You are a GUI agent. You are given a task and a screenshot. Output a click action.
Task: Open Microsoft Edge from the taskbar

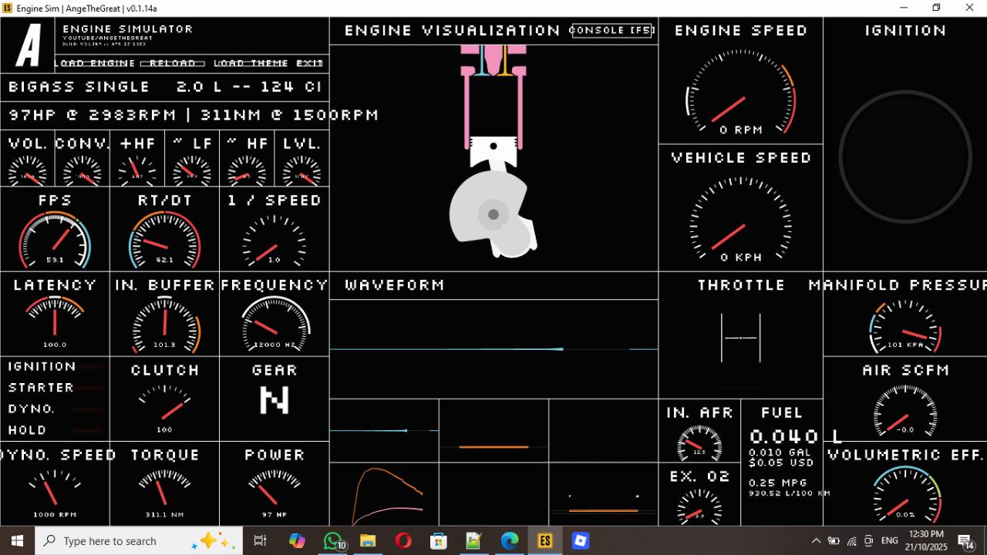tap(510, 541)
